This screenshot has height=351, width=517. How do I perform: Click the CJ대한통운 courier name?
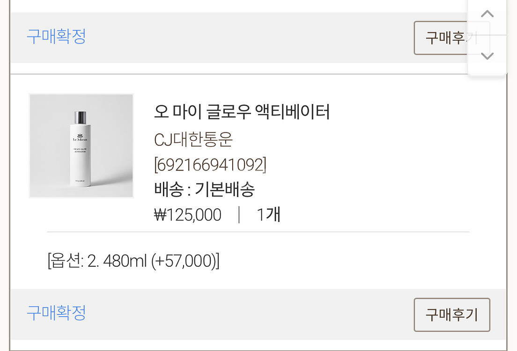point(193,139)
